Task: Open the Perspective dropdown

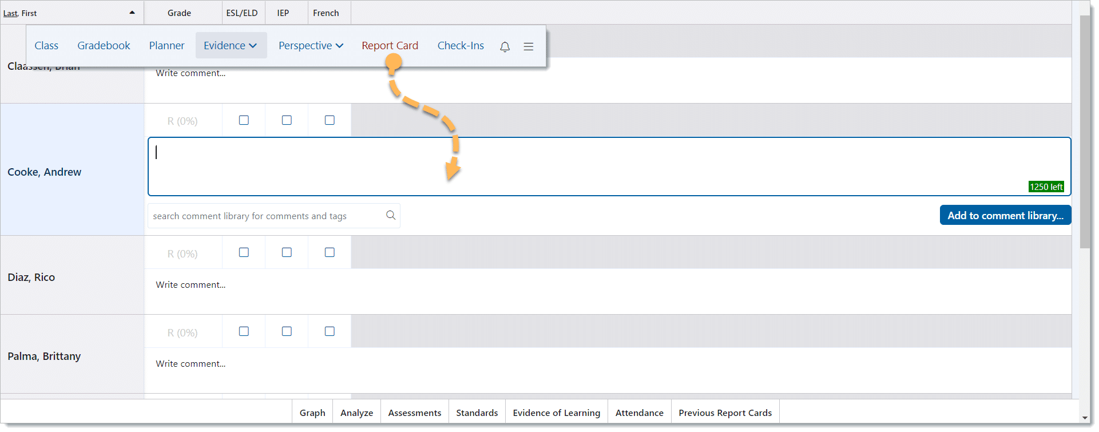Action: point(311,46)
